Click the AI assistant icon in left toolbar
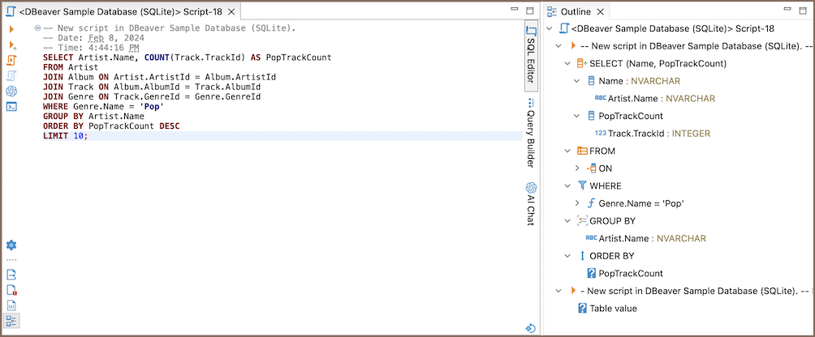 tap(11, 91)
